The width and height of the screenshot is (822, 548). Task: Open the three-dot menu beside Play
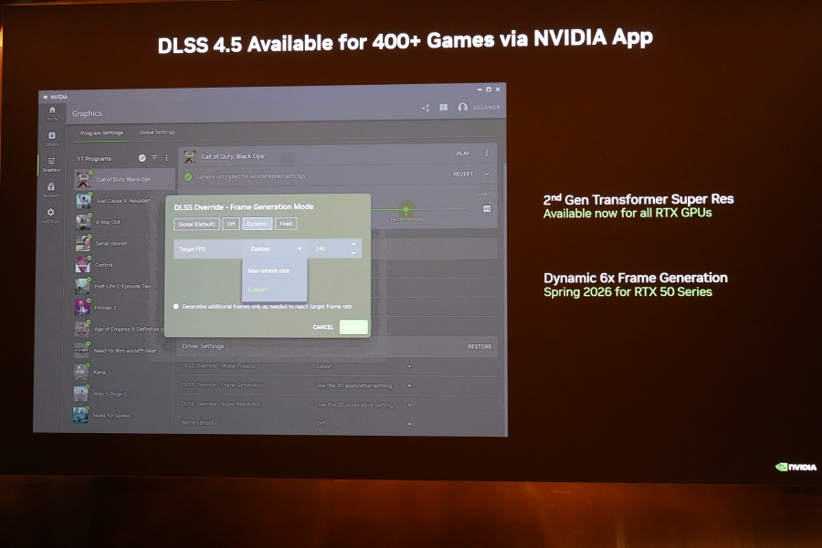[x=486, y=153]
